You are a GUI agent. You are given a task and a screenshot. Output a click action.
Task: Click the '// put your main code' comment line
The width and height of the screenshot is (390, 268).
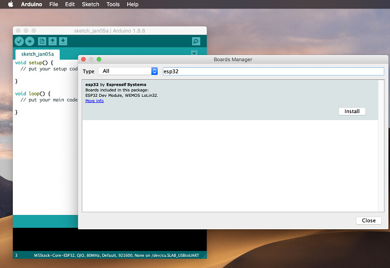(x=49, y=100)
